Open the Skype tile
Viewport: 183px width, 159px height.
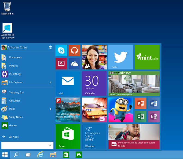(x=61, y=51)
